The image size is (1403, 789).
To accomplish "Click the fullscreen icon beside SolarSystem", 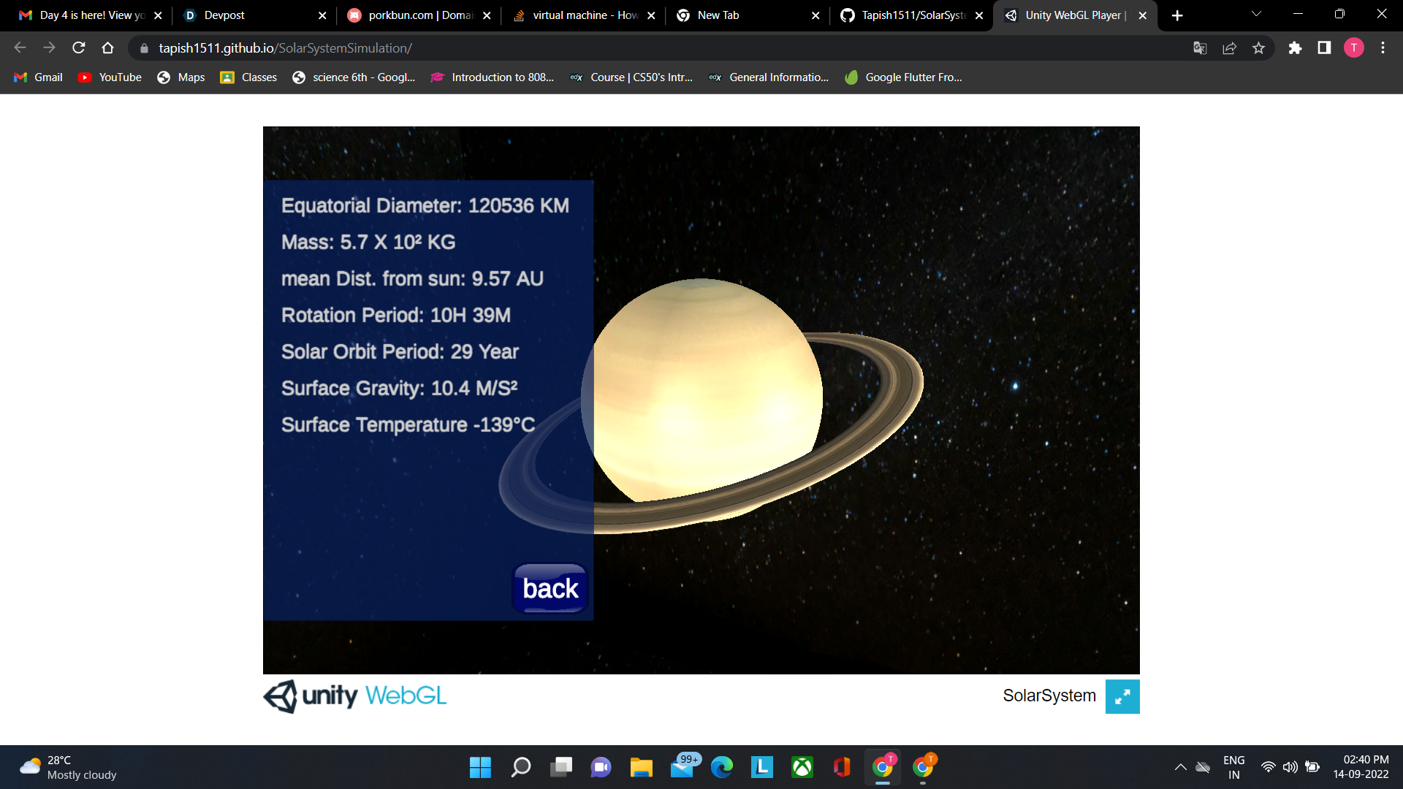I will (x=1122, y=696).
